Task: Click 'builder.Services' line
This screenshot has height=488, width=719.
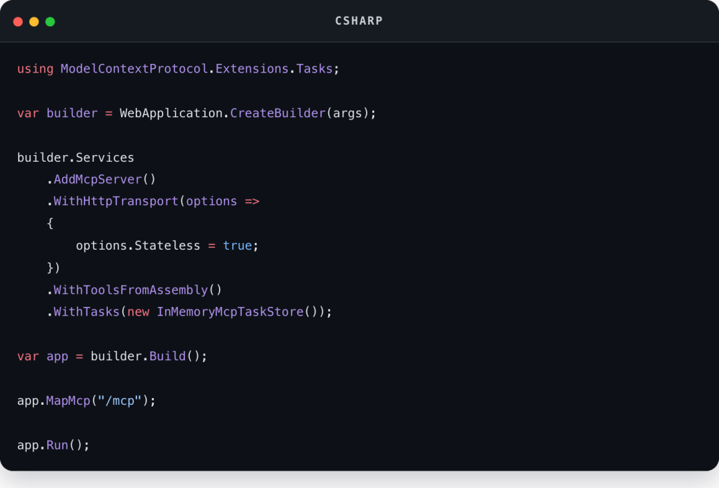Action: point(76,158)
